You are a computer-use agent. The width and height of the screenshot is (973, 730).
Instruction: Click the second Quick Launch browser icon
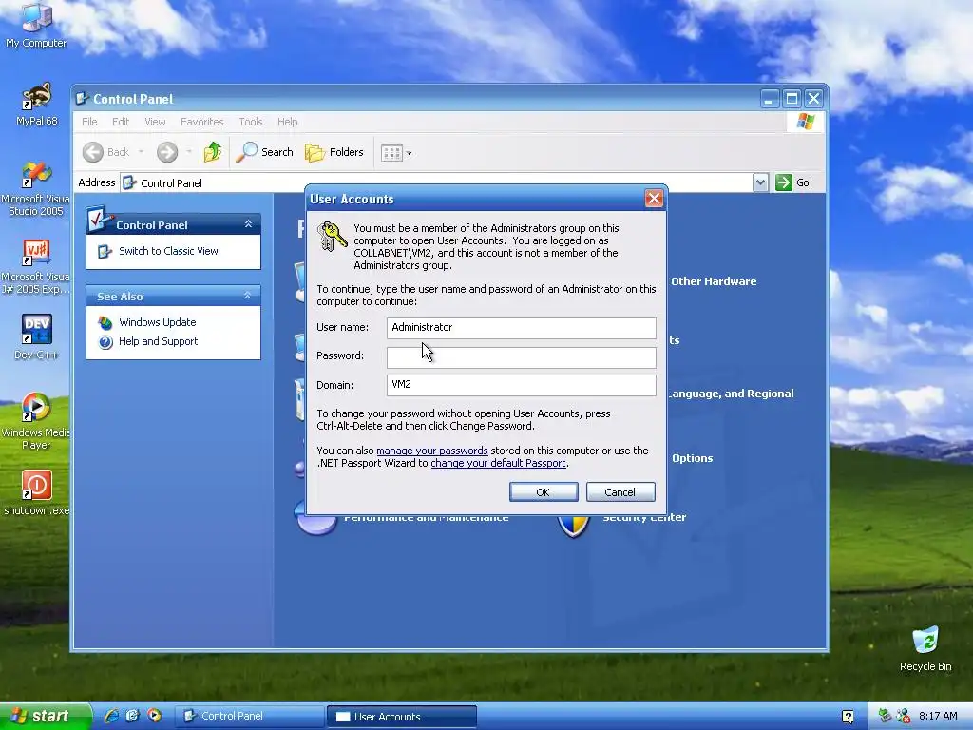click(x=133, y=716)
